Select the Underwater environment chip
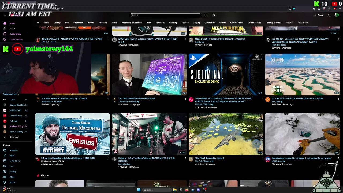This screenshot has width=343, height=193. pyautogui.click(x=132, y=23)
